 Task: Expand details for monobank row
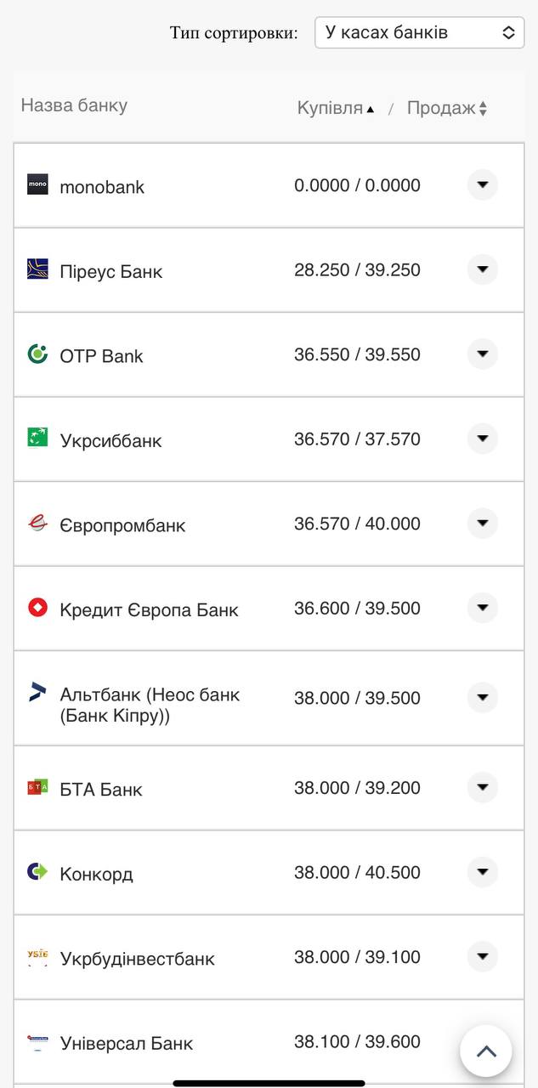point(482,185)
